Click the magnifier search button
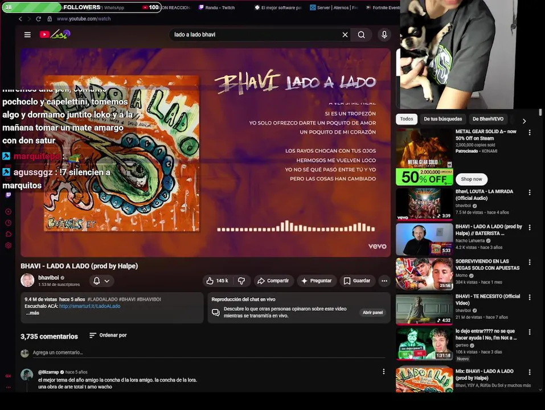Screen dimensions: 545x410 pos(362,34)
